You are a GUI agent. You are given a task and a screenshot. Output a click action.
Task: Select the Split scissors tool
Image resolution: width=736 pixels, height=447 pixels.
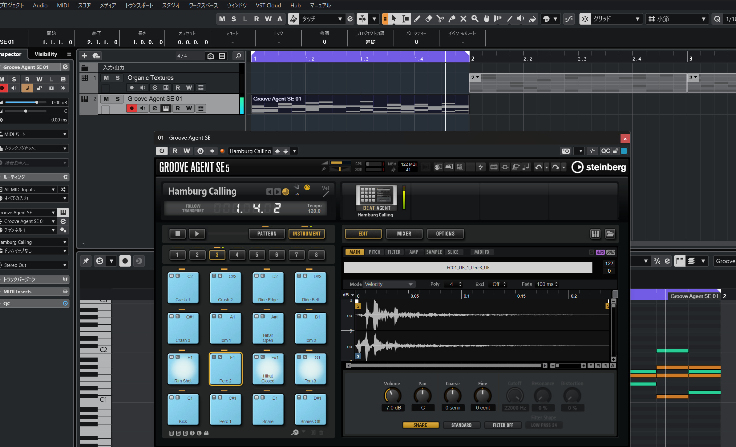(440, 19)
